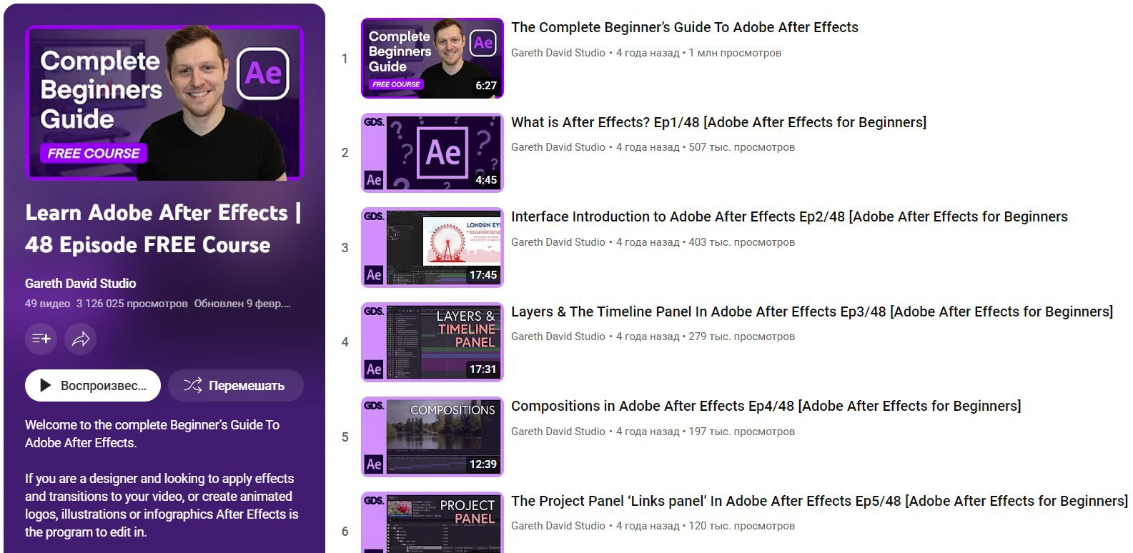The image size is (1133, 553).
Task: Click the '120 тыс. просмотров' text
Action: pos(741,526)
